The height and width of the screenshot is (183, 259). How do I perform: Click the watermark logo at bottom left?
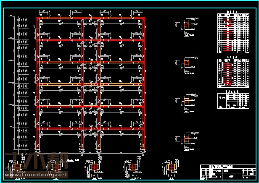tap(36, 162)
